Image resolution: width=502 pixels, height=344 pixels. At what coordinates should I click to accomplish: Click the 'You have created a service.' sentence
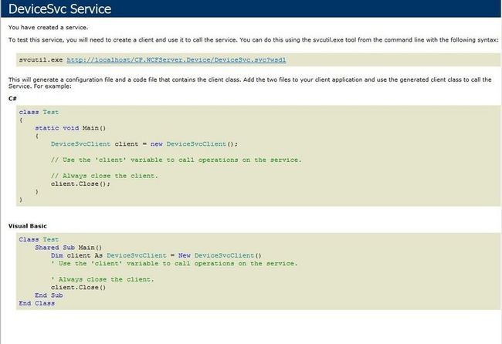pyautogui.click(x=48, y=28)
